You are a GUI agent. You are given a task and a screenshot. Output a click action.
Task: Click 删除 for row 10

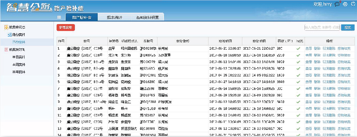coord(317,109)
